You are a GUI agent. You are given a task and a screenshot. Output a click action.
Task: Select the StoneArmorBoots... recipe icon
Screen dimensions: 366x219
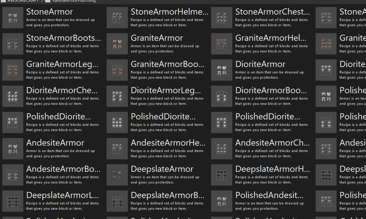[13, 44]
